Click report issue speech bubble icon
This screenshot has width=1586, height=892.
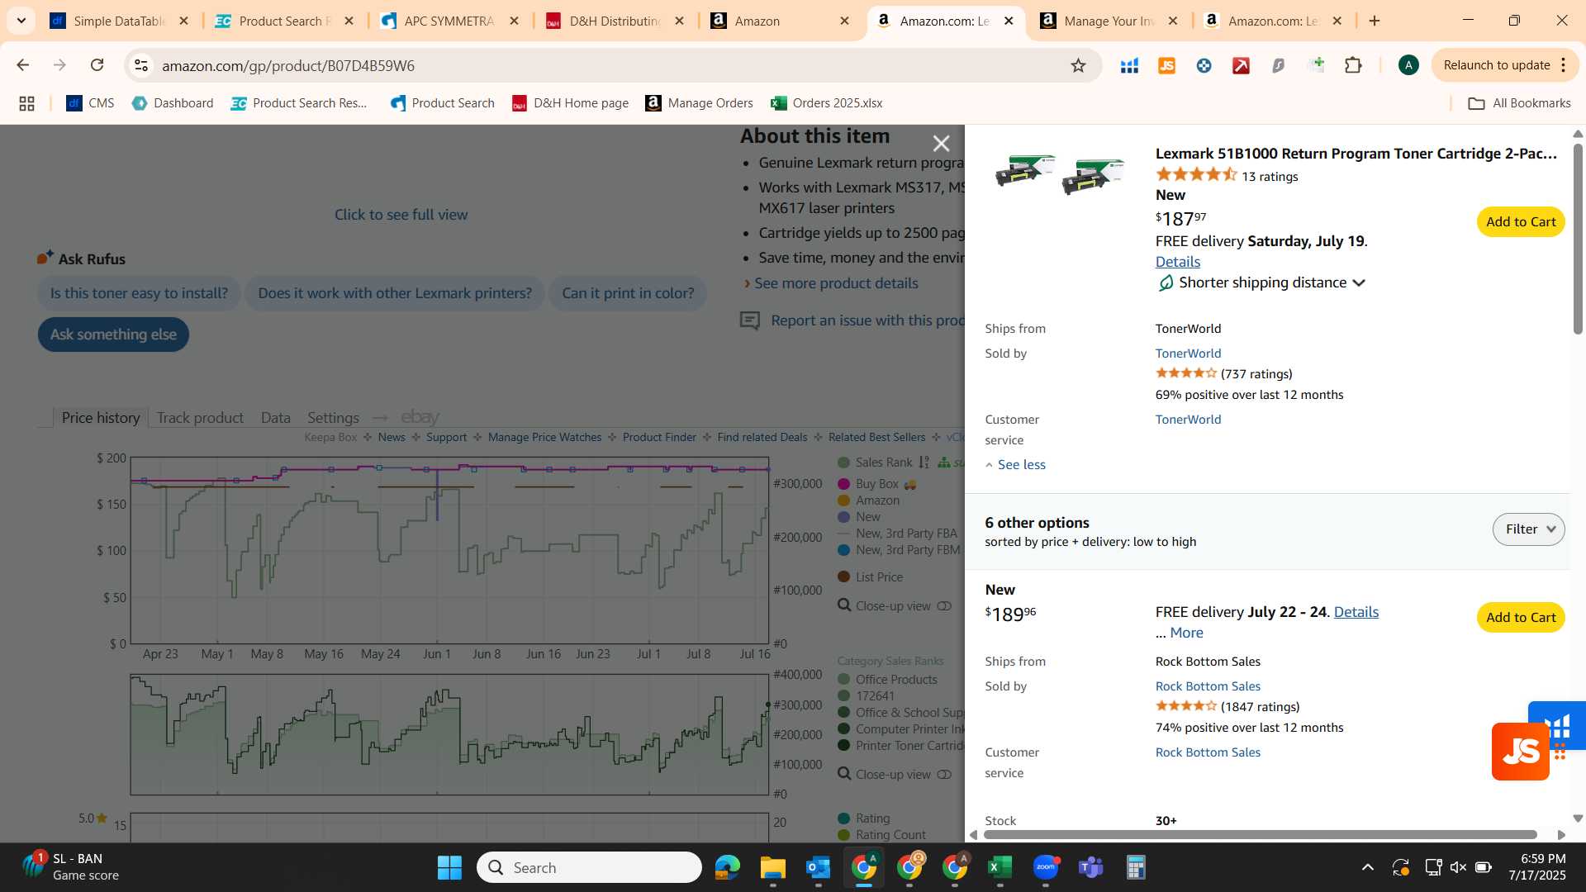[x=750, y=320]
